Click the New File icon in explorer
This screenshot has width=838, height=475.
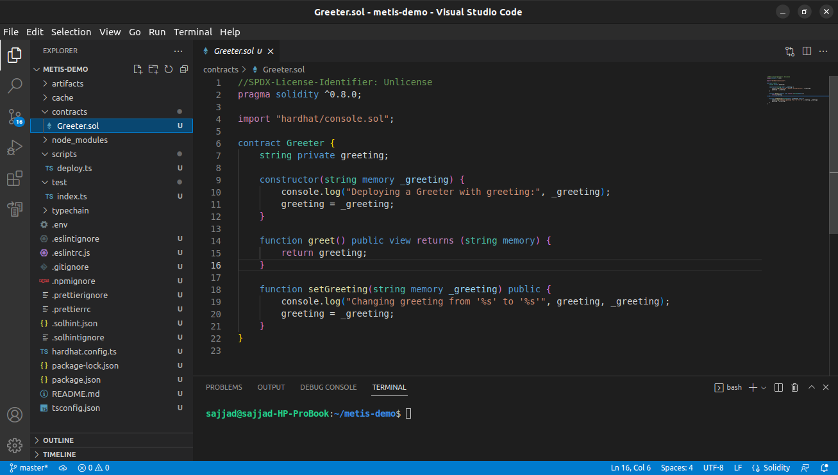click(138, 69)
